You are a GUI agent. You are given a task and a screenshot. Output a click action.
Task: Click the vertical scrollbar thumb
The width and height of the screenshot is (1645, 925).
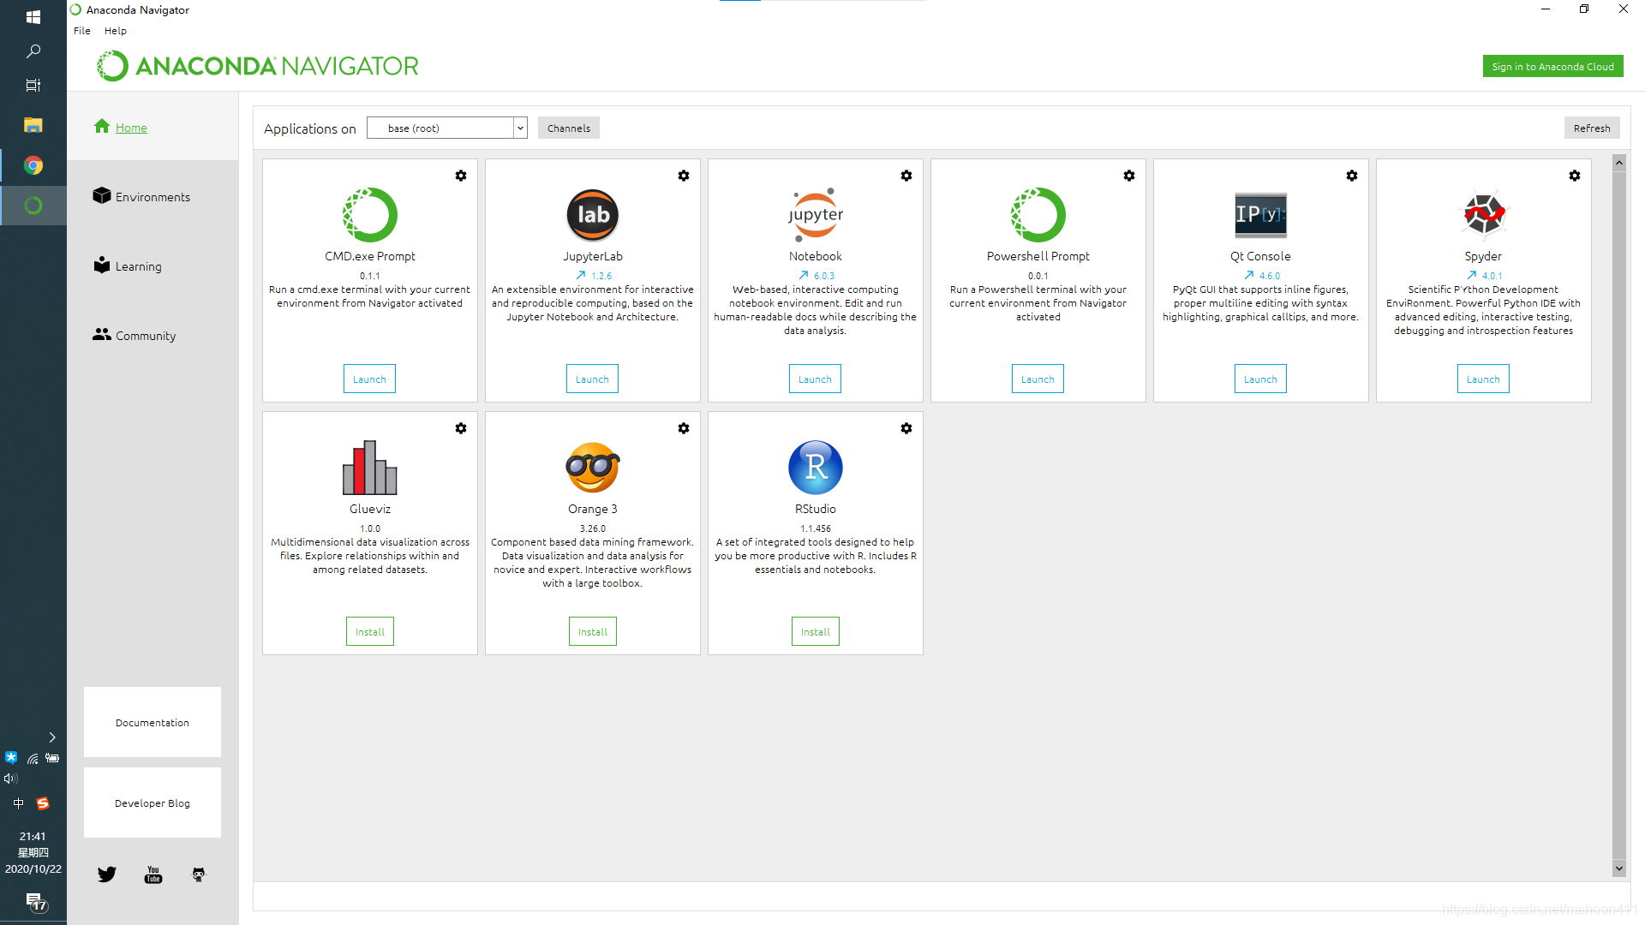pos(1619,514)
